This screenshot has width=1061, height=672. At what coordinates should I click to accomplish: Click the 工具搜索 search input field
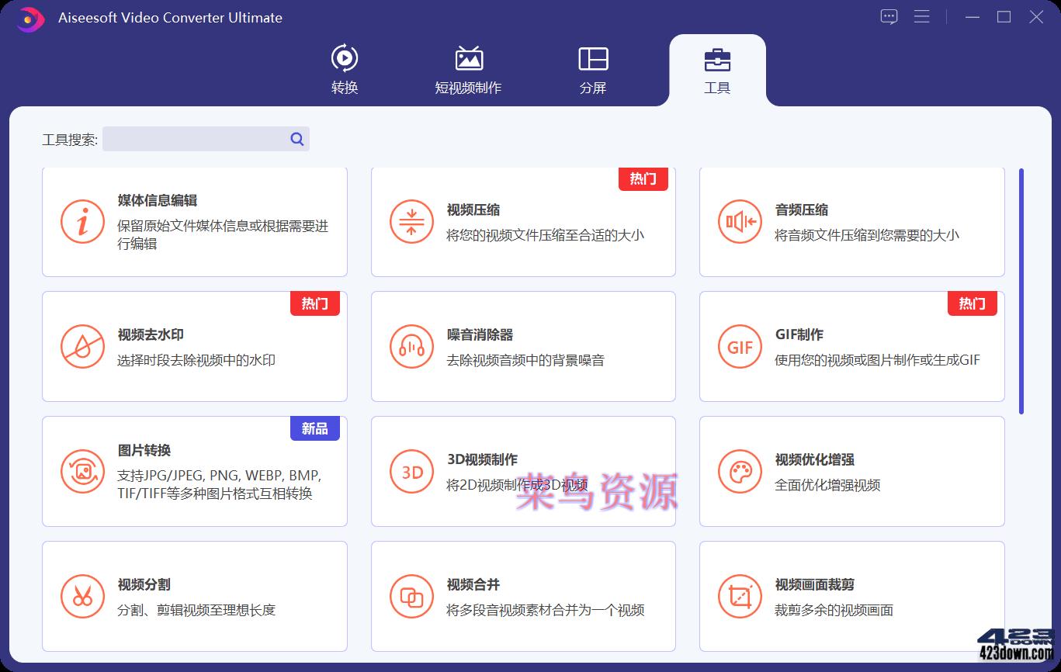206,139
